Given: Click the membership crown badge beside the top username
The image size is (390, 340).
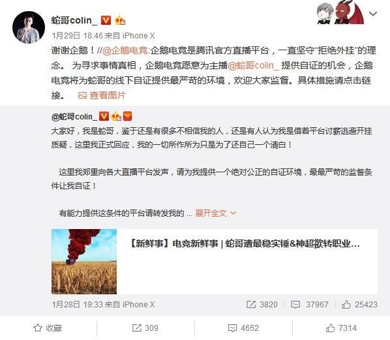Looking at the screenshot, I should click(120, 20).
